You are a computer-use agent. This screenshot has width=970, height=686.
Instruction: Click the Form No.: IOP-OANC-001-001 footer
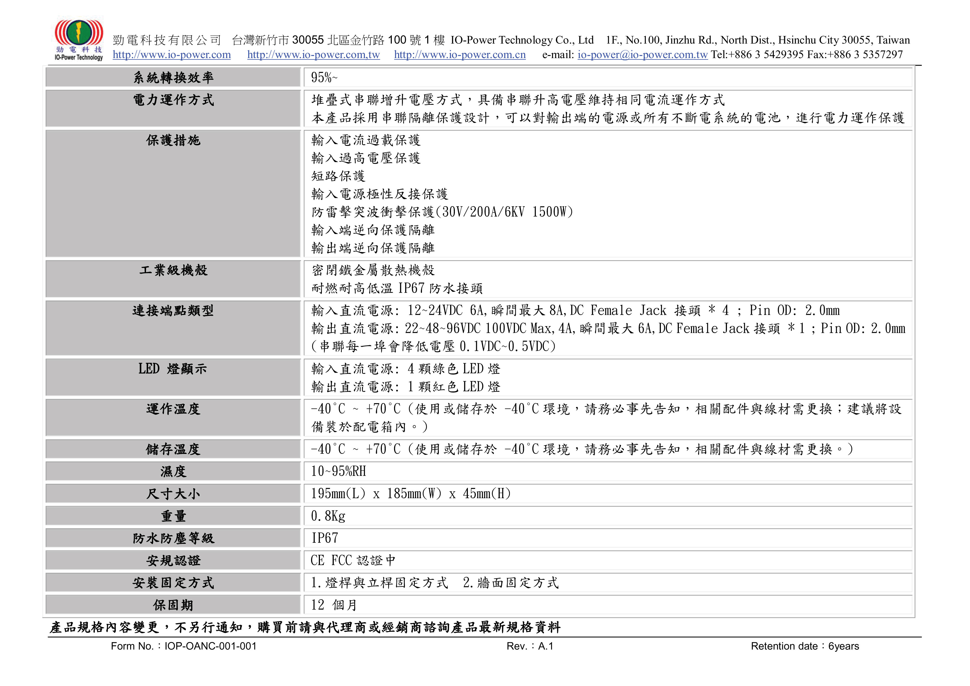[x=184, y=646]
